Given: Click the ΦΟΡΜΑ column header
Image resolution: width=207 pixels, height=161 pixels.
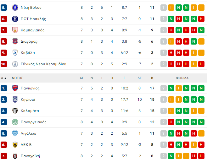Looking at the screenshot, I should pyautogui.click(x=182, y=78).
